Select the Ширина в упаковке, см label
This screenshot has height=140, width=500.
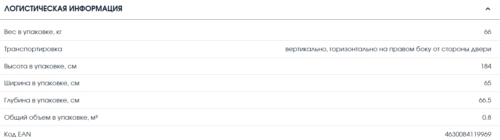(x=41, y=83)
